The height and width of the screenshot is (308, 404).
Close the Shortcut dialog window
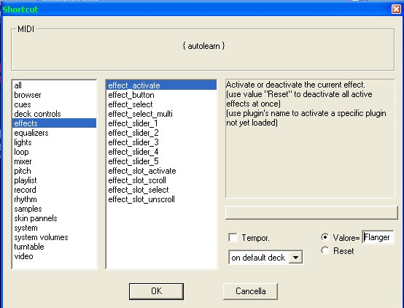(396, 9)
